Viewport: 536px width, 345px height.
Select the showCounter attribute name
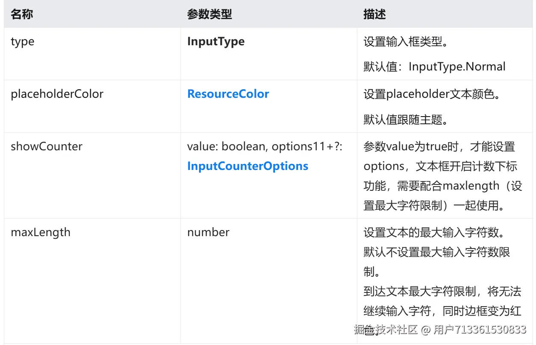47,146
